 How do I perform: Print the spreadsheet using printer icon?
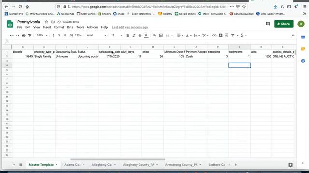(24, 35)
